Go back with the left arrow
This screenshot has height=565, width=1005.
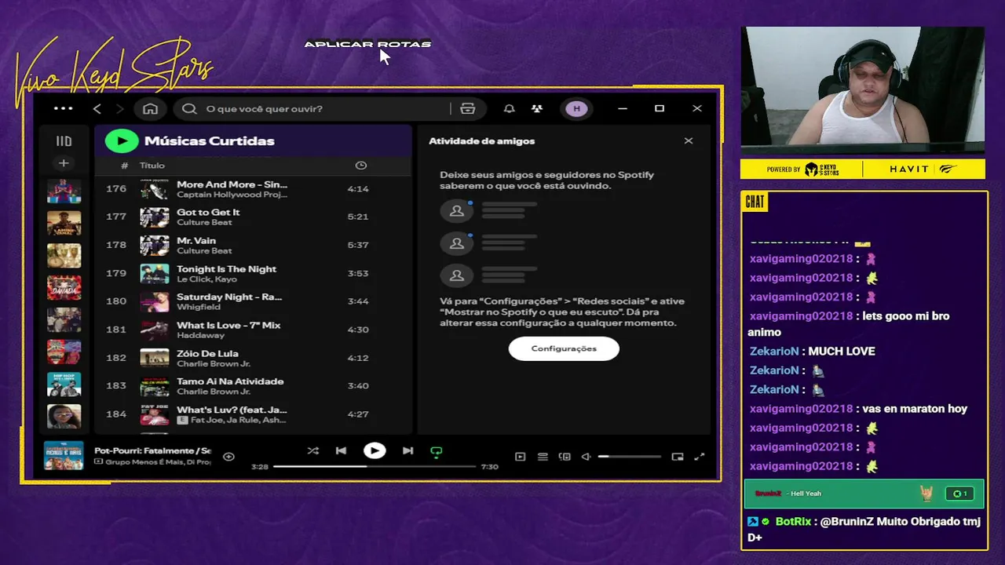point(97,108)
